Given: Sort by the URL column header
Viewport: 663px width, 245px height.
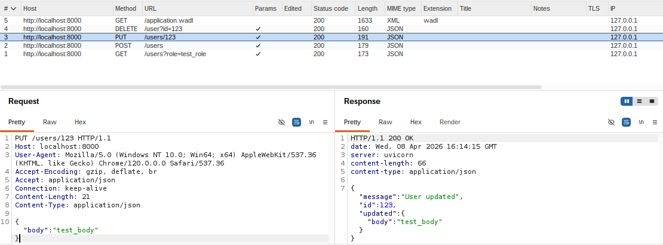Looking at the screenshot, I should (x=197, y=8).
